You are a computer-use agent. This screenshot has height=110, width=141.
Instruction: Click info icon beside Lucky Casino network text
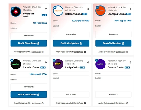[88, 62]
